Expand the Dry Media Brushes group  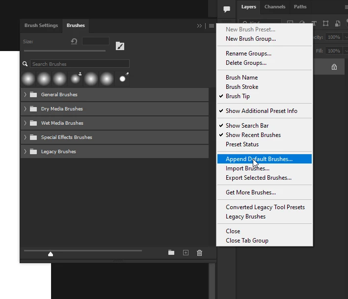point(25,109)
